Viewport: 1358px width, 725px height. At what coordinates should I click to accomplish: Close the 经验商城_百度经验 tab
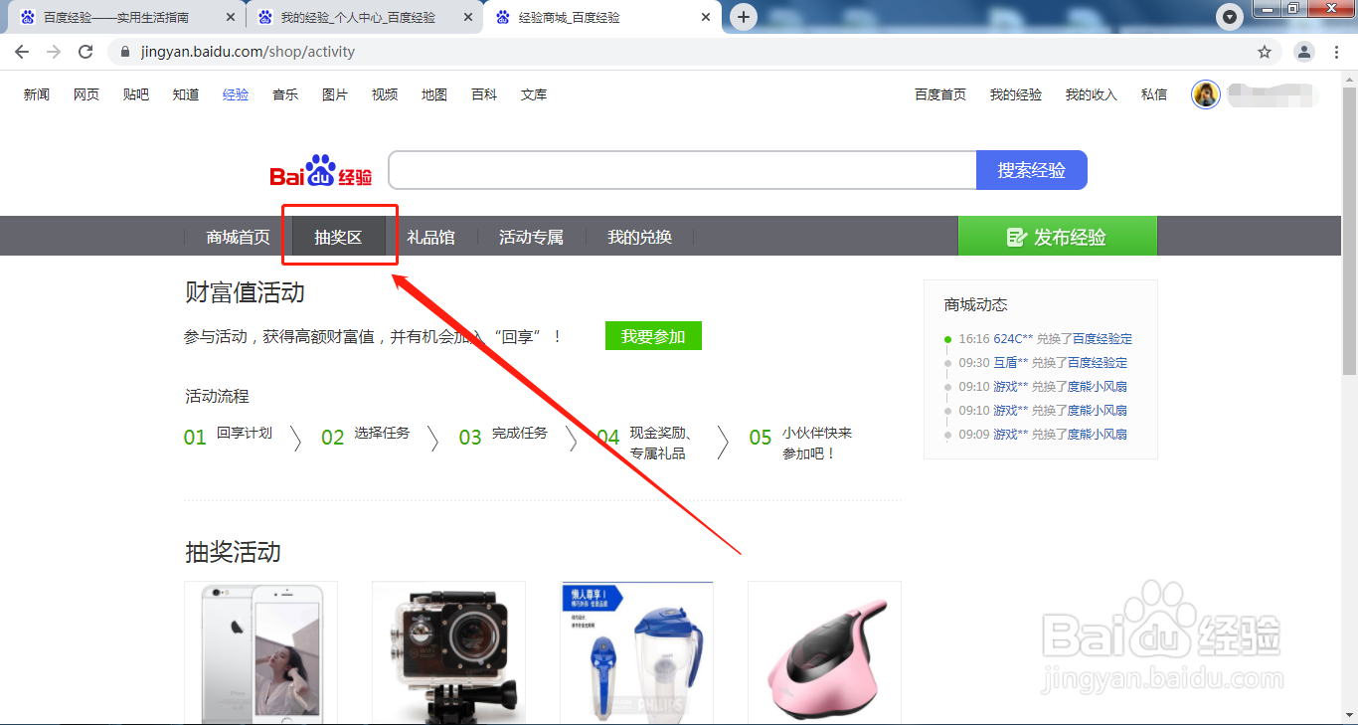pos(706,17)
